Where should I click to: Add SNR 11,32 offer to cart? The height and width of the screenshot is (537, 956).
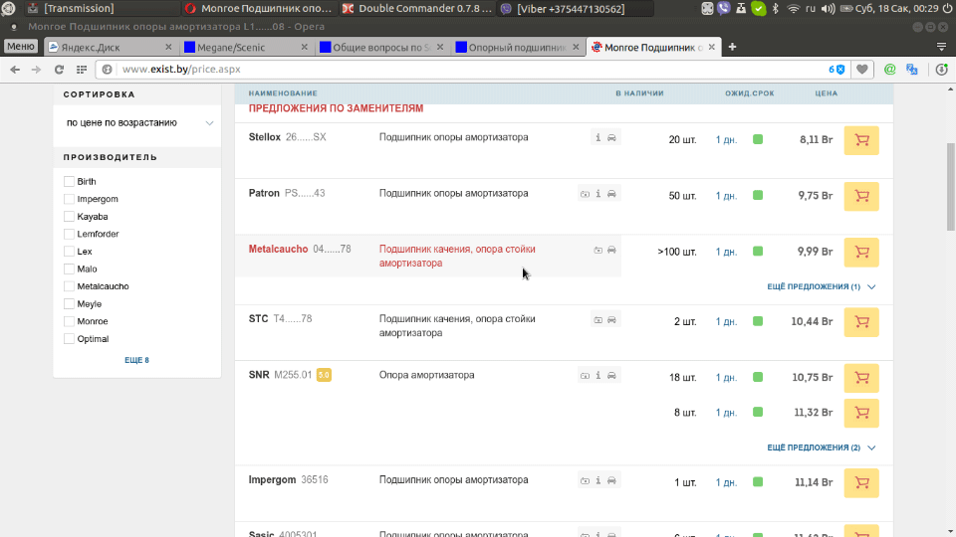click(861, 413)
